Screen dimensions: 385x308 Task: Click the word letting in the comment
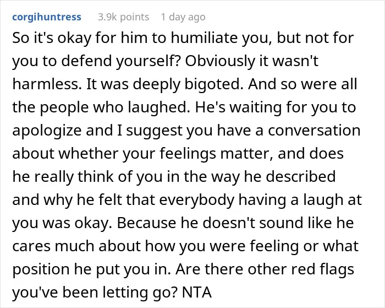(125, 292)
